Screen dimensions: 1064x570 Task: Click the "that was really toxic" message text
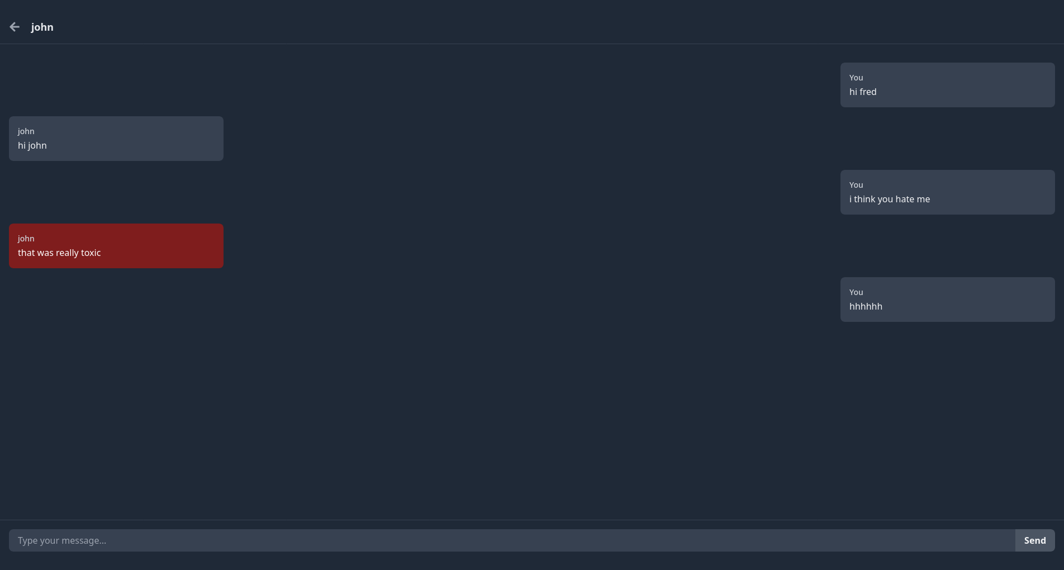pyautogui.click(x=59, y=253)
